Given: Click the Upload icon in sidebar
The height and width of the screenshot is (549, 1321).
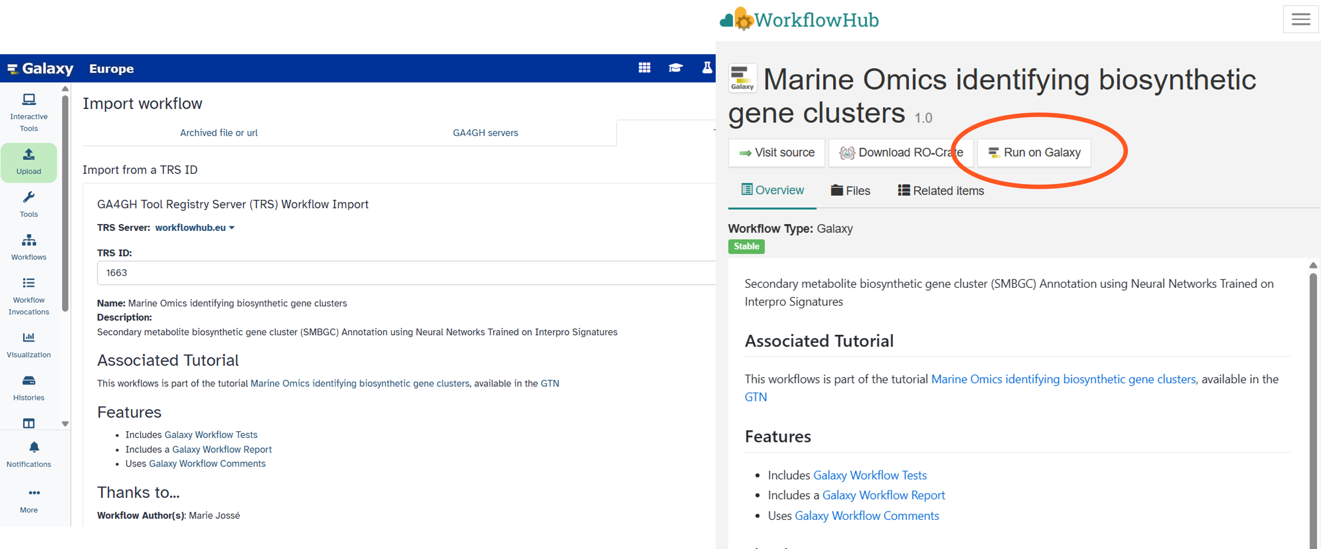Looking at the screenshot, I should click(x=29, y=154).
